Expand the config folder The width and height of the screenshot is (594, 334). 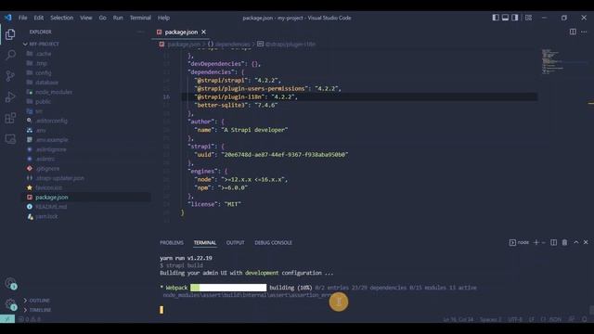pyautogui.click(x=44, y=72)
